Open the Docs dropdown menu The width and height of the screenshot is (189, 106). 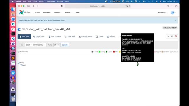(x=77, y=13)
